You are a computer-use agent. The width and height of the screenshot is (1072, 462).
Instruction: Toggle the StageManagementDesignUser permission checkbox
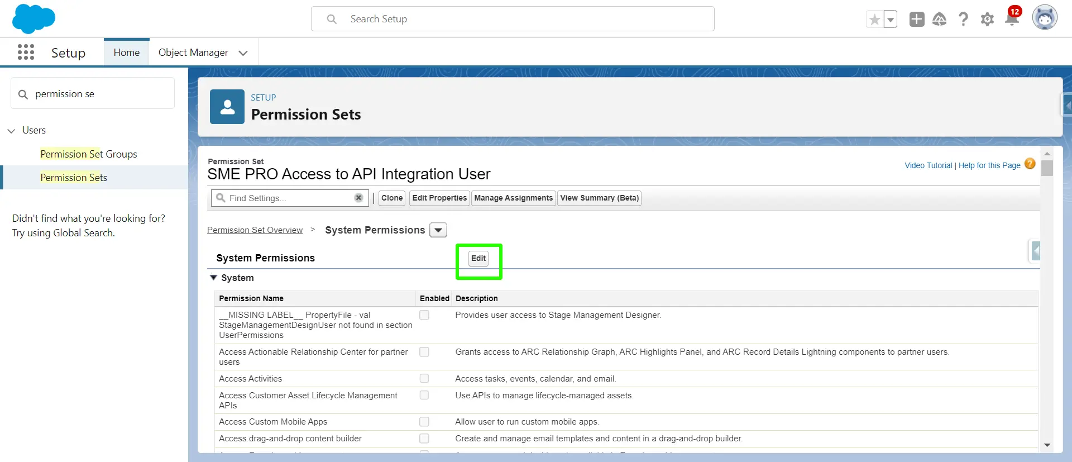(x=424, y=315)
